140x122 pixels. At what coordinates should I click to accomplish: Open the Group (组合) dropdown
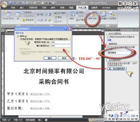pos(59,21)
